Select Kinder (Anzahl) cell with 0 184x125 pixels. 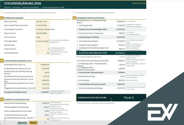click(42, 49)
